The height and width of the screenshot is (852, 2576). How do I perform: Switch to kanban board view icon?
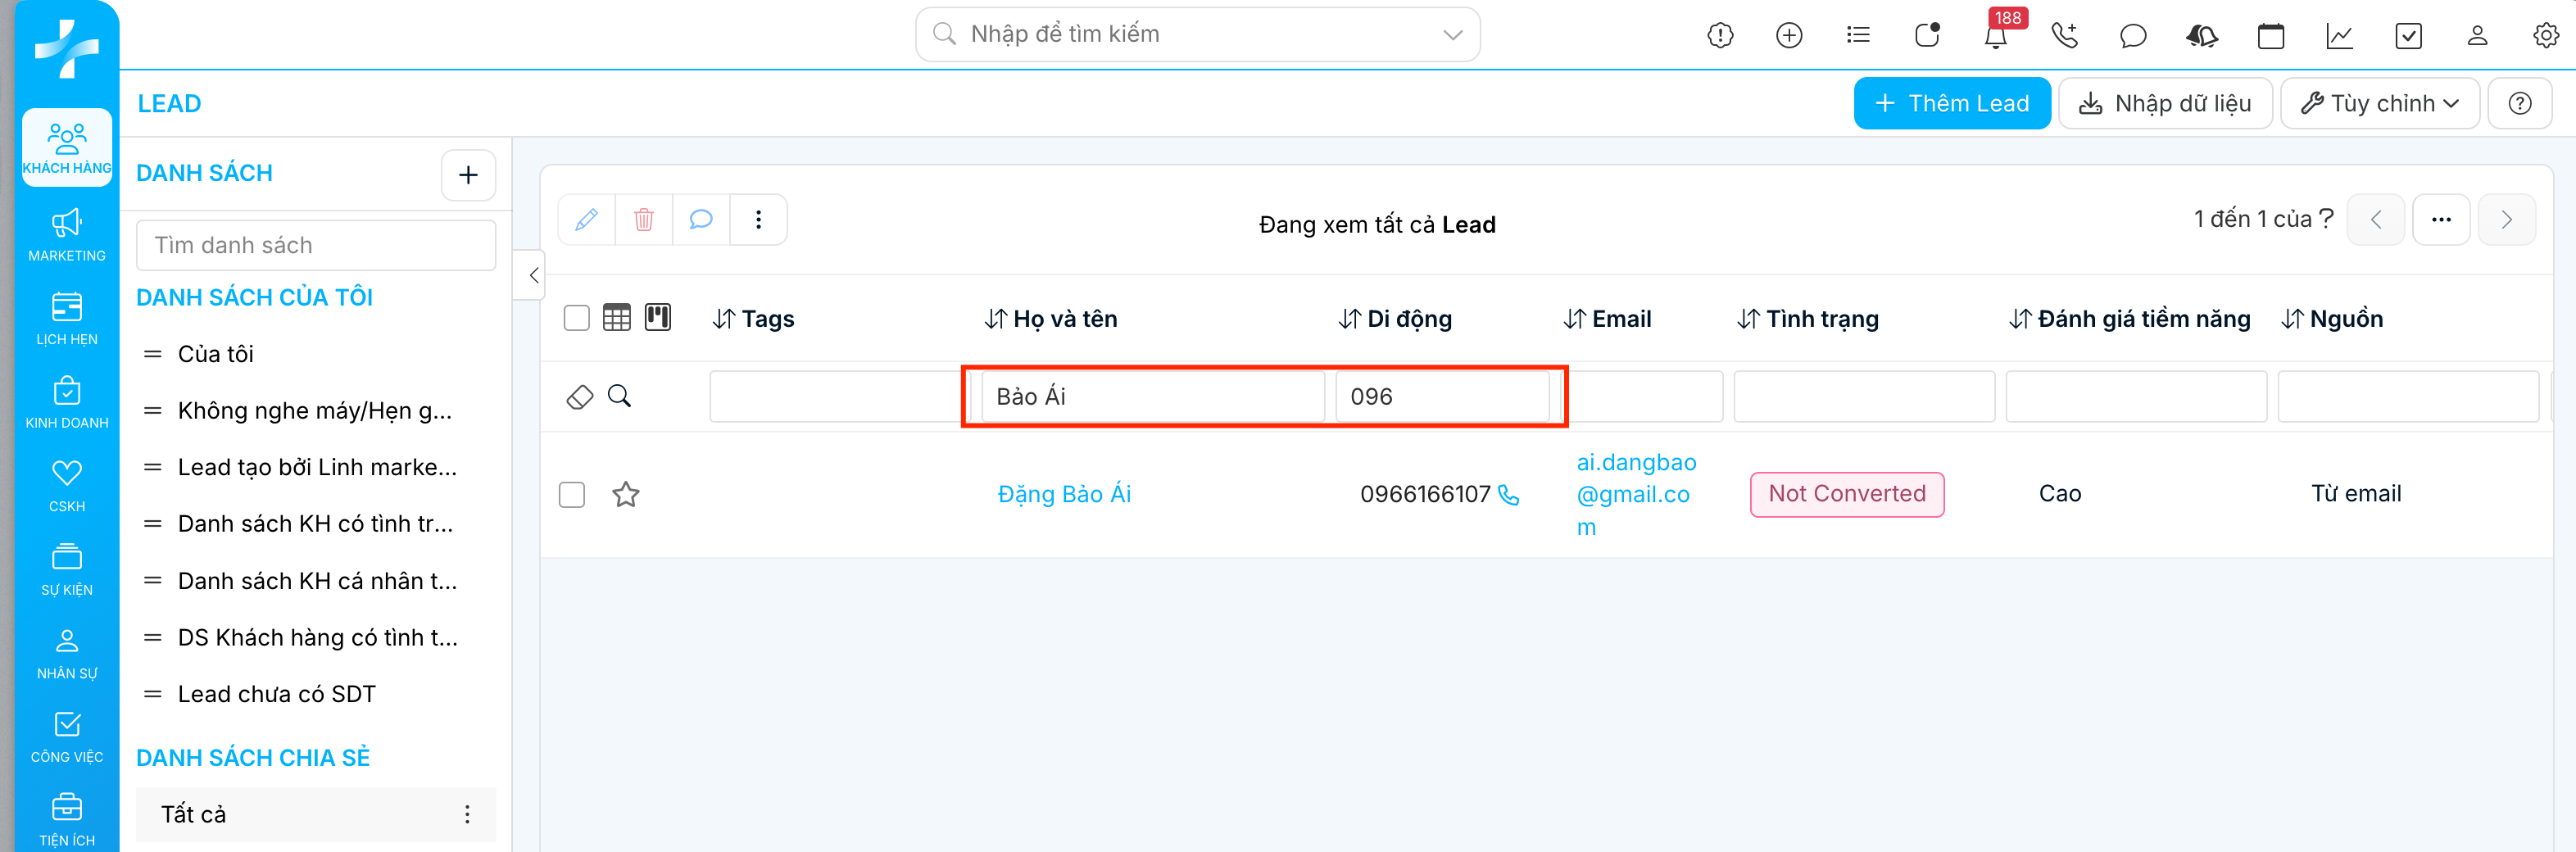point(658,318)
